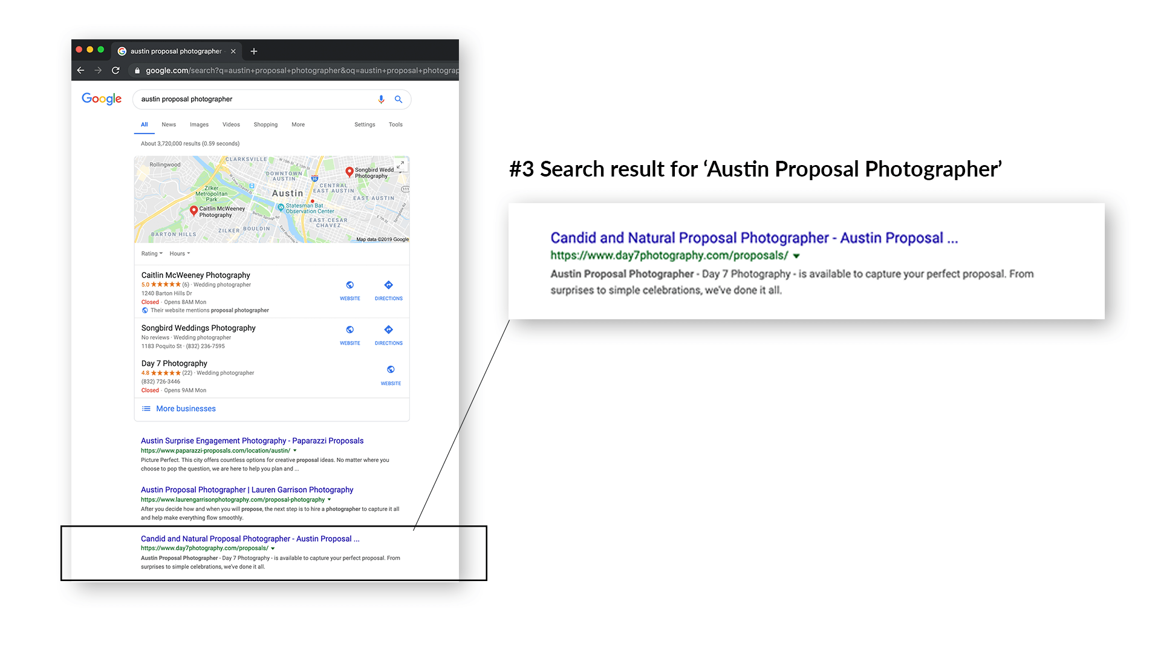The height and width of the screenshot is (653, 1161).
Task: Switch to the Videos tab
Action: click(231, 125)
